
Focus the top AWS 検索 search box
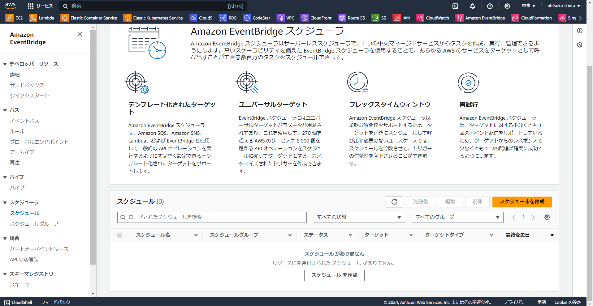[x=153, y=6]
